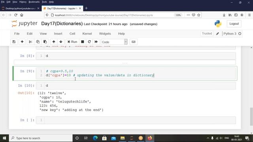Open Firefox Tools menu
This screenshot has height=142, width=253.
pos(44,2)
